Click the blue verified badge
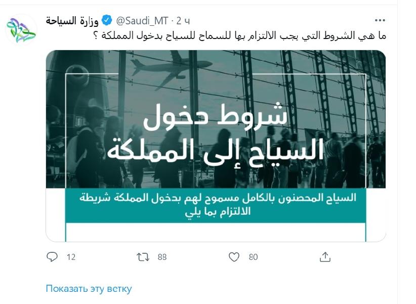The image size is (416, 304). point(107,21)
